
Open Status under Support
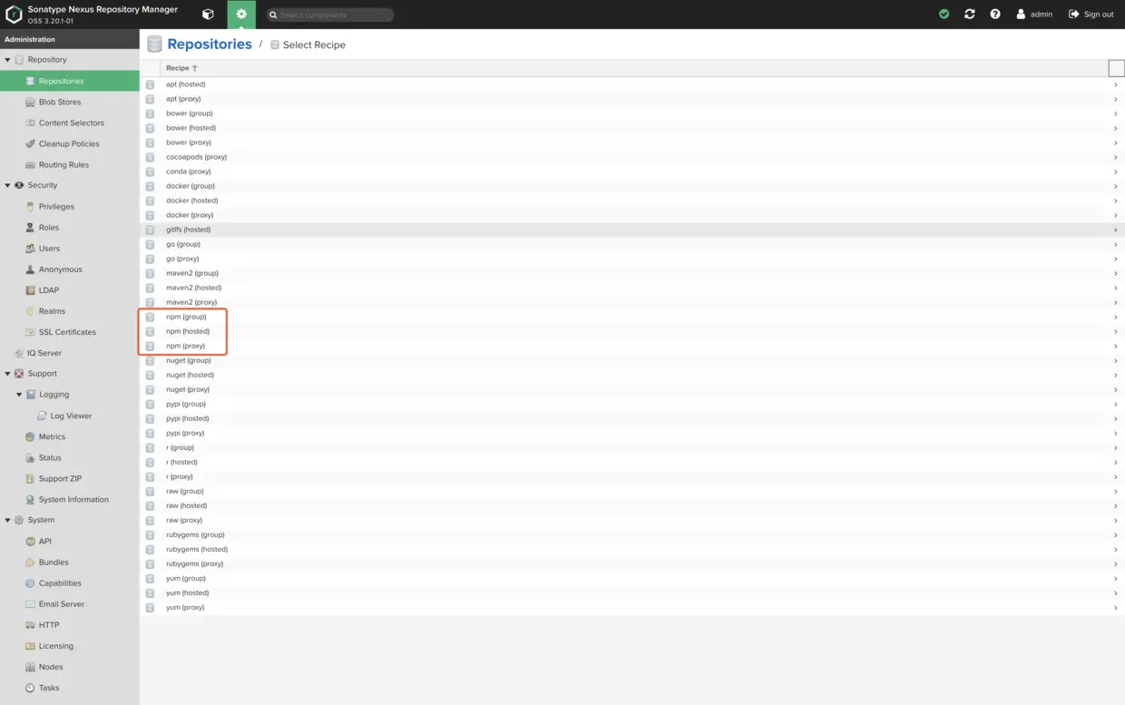coord(70,457)
